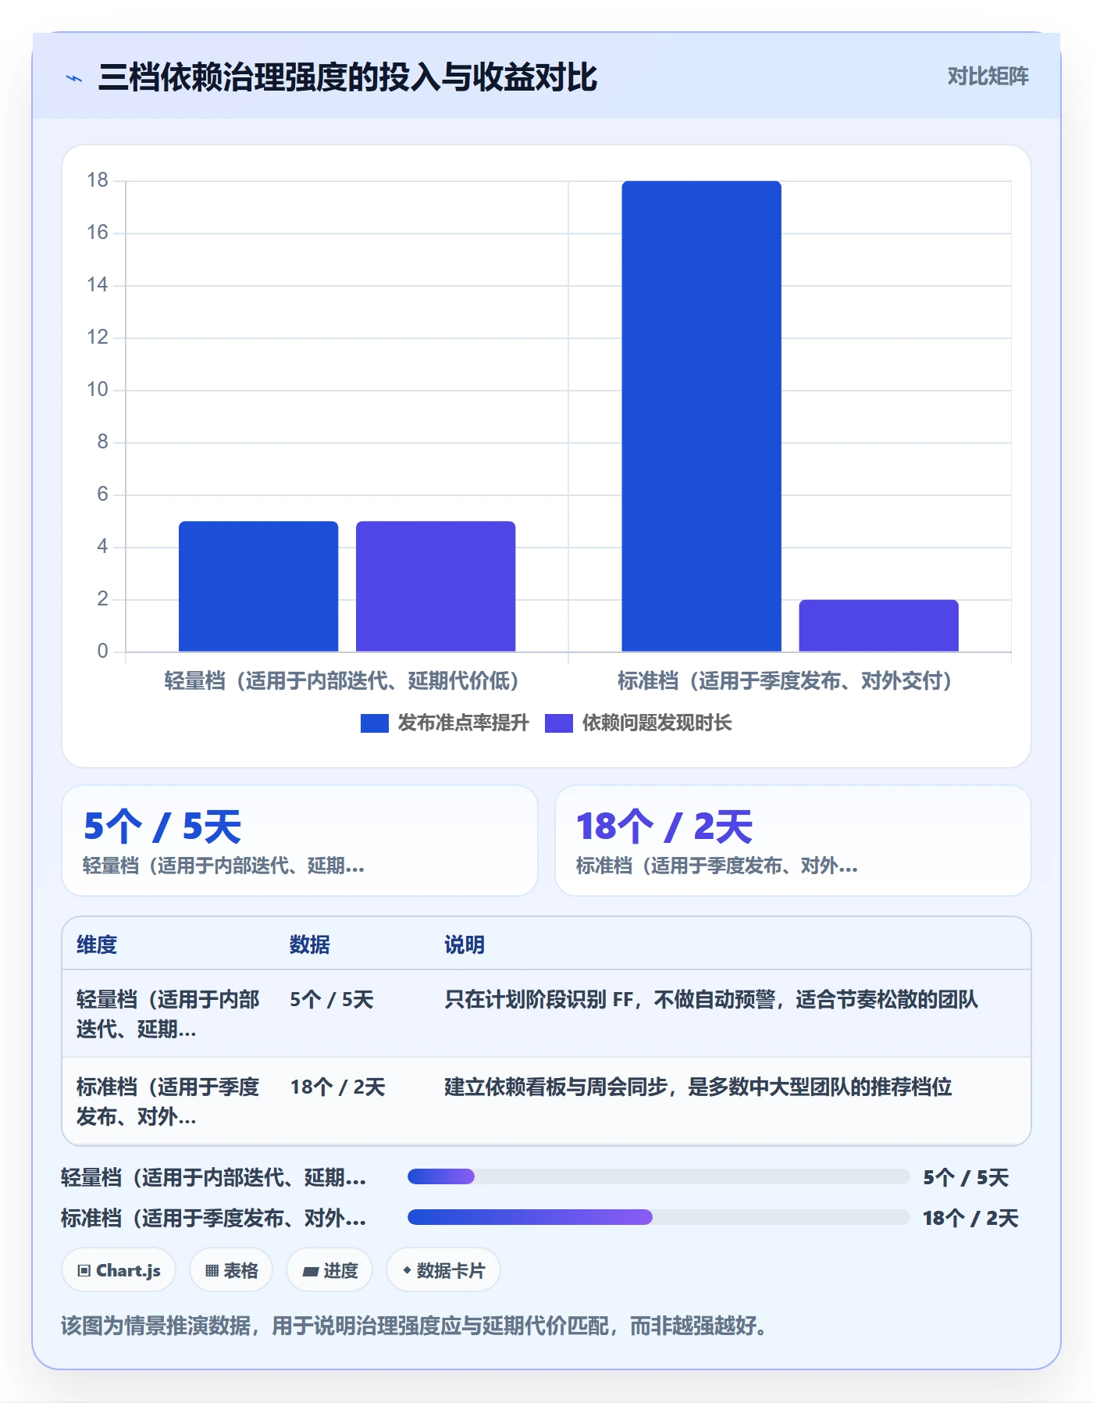The width and height of the screenshot is (1093, 1403).
Task: Open the 18个 / 2天 data card
Action: (x=792, y=841)
